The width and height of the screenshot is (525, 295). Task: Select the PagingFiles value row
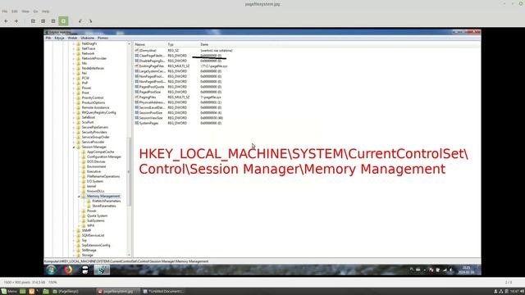pos(178,98)
